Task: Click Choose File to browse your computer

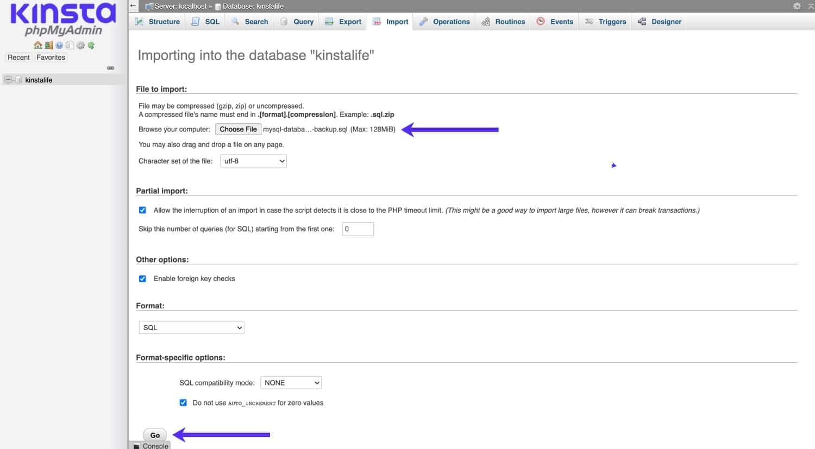Action: [x=238, y=129]
